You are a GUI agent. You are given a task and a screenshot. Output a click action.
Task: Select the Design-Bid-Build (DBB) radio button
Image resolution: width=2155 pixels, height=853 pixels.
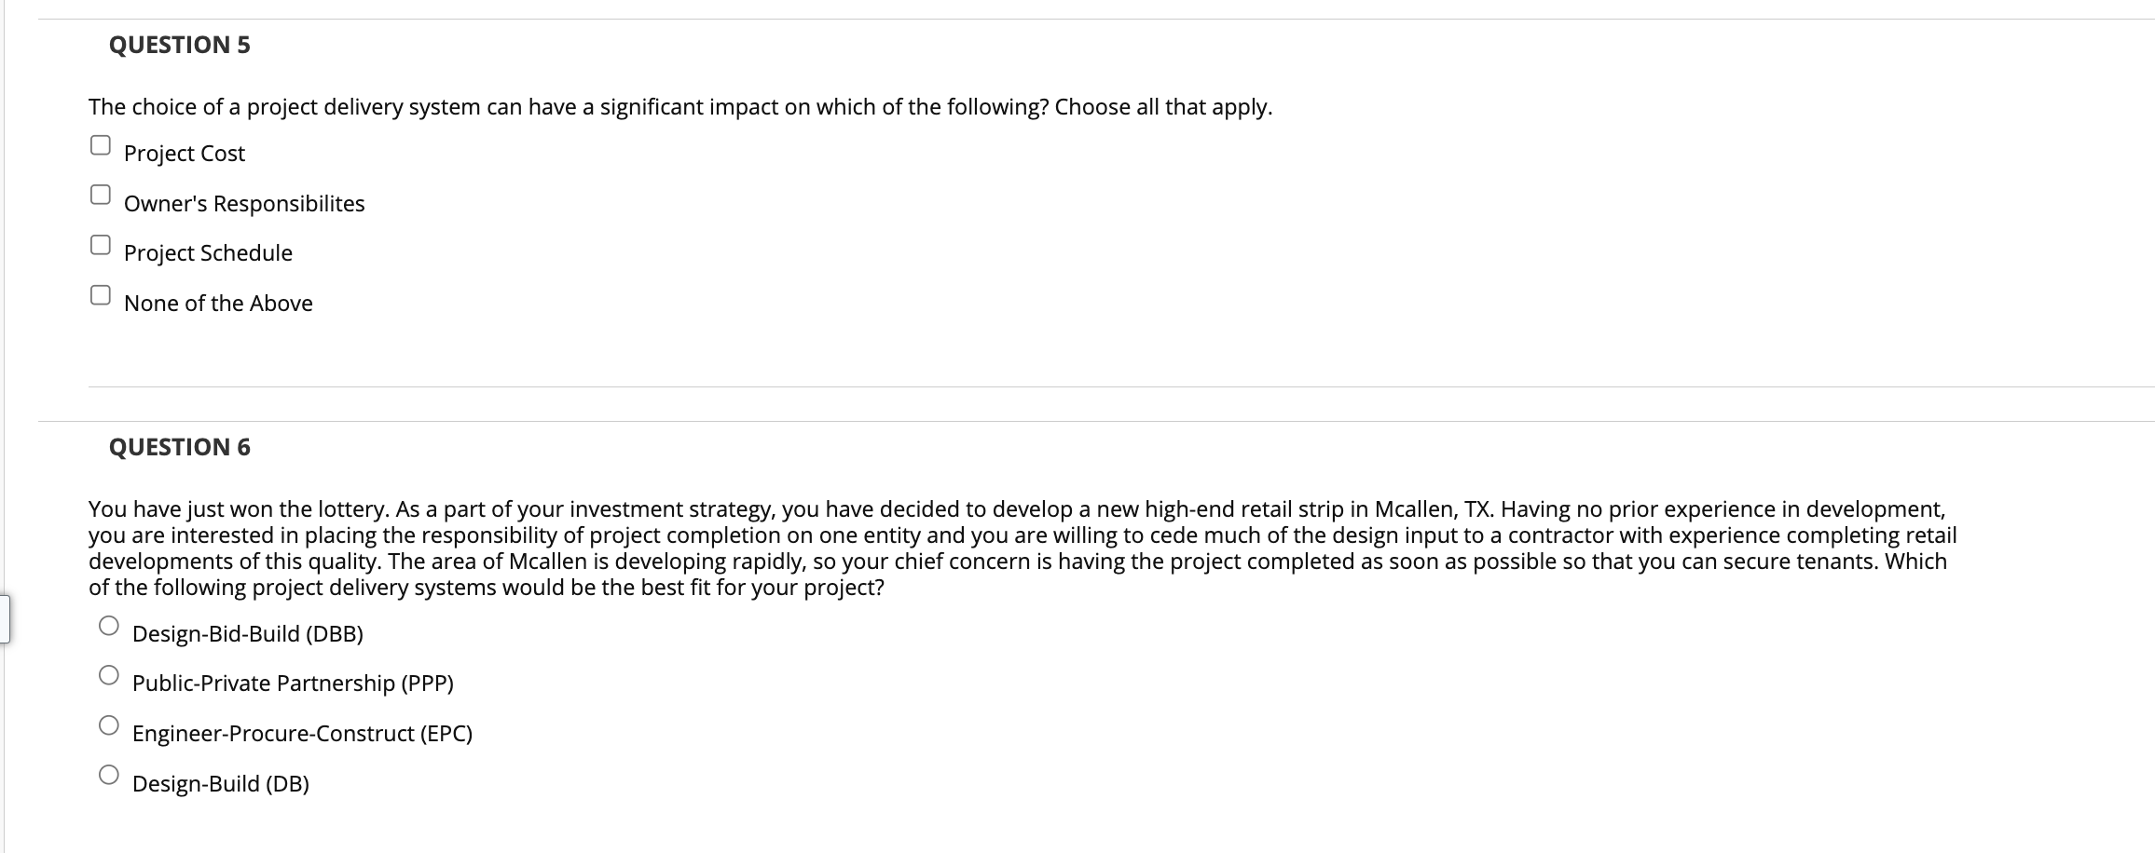(109, 624)
